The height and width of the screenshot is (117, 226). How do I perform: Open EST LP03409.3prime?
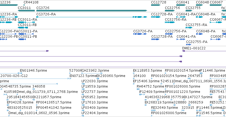(x=95, y=108)
